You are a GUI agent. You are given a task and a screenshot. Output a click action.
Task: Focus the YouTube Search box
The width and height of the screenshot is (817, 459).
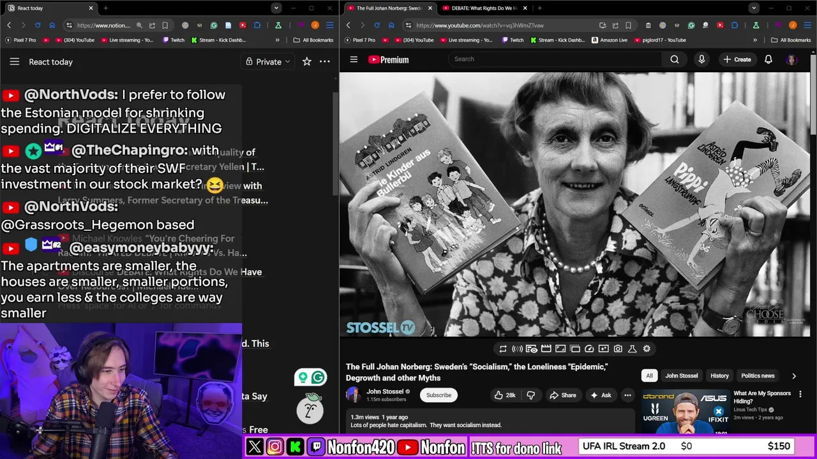point(555,59)
